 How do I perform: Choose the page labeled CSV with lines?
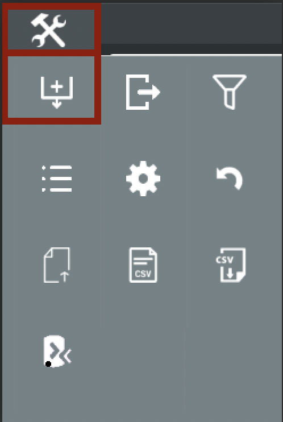[x=143, y=265]
